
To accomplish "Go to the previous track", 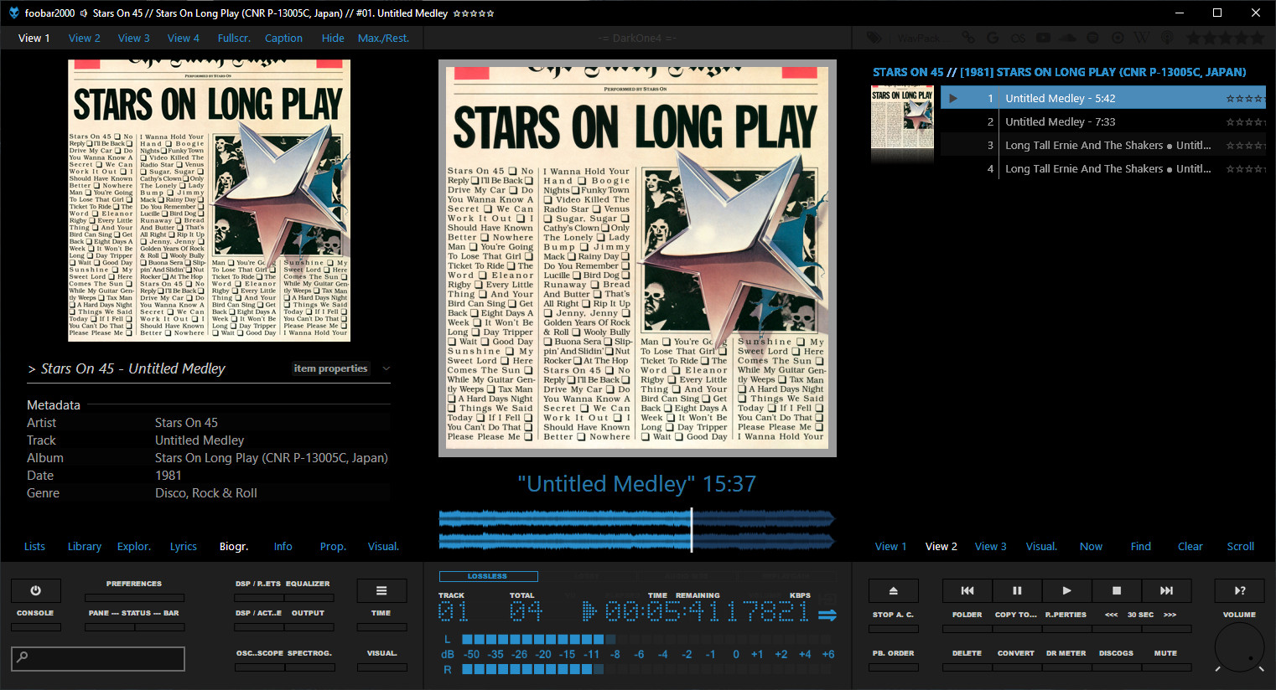I will [x=967, y=590].
